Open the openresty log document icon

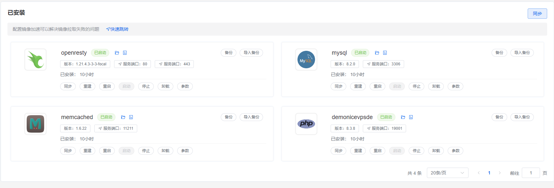click(125, 53)
